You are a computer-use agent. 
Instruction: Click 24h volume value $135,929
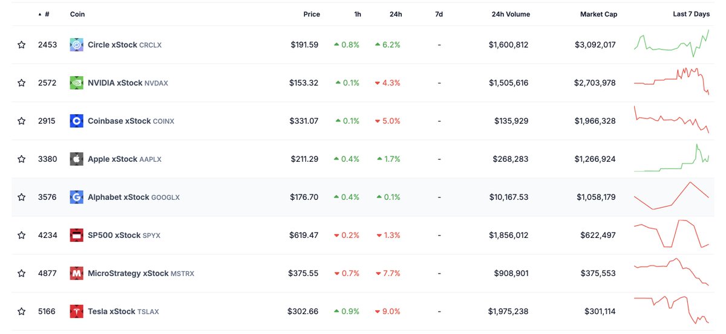(511, 121)
